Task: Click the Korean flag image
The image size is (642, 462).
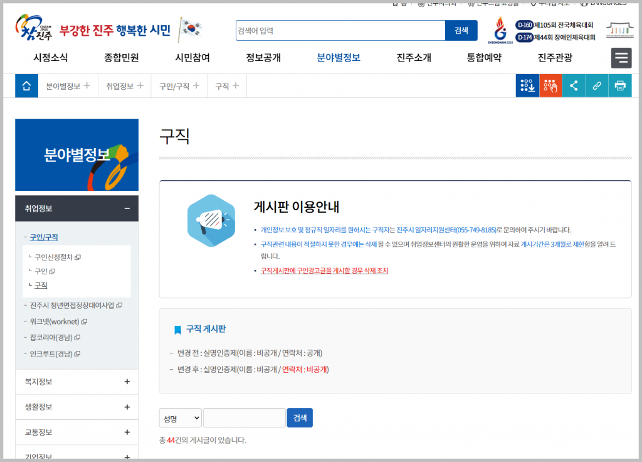Action: [191, 30]
